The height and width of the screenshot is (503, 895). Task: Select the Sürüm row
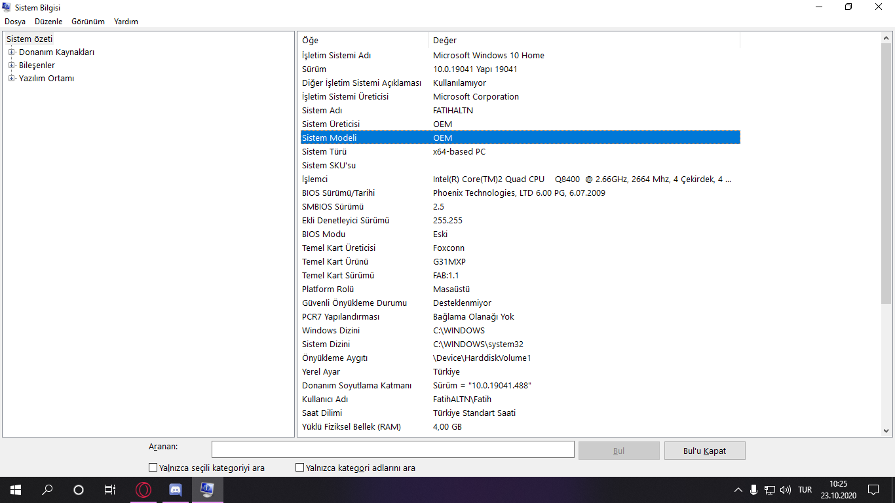(x=520, y=69)
